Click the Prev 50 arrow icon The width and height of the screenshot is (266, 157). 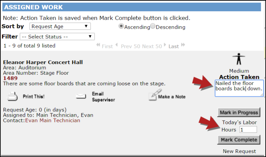117,45
